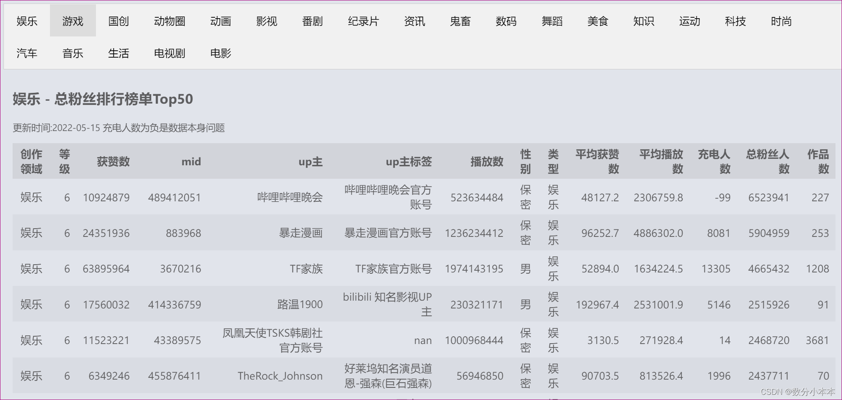Screen dimensions: 842x400
Task: Click the play count 1236234412
Action: (x=474, y=233)
